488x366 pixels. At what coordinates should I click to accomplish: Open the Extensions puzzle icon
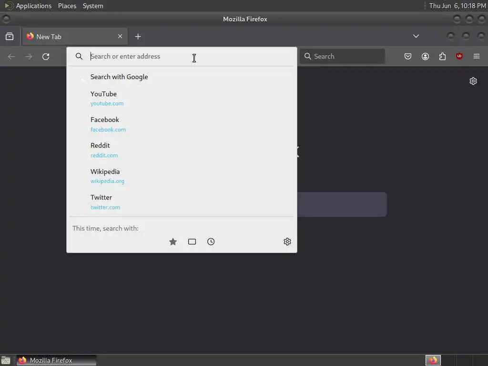[x=442, y=56]
